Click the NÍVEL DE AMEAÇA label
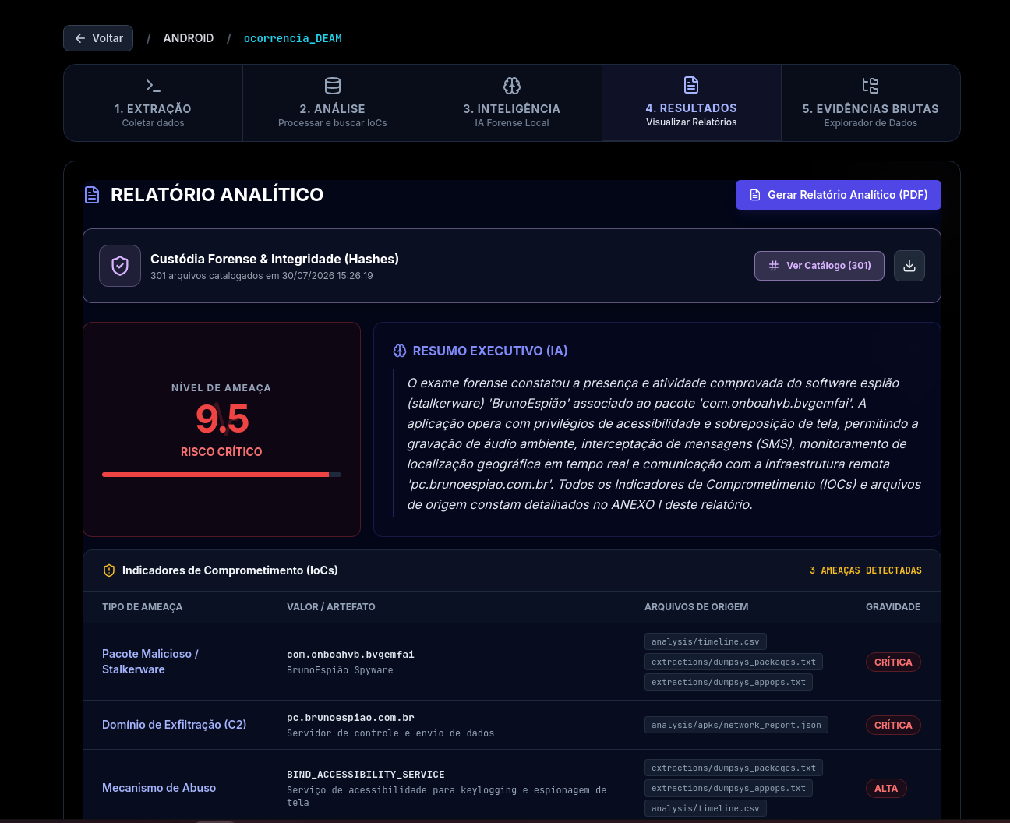This screenshot has width=1010, height=823. (221, 388)
